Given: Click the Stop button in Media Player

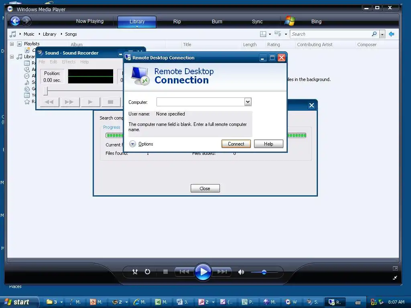Looking at the screenshot, I should (x=165, y=272).
